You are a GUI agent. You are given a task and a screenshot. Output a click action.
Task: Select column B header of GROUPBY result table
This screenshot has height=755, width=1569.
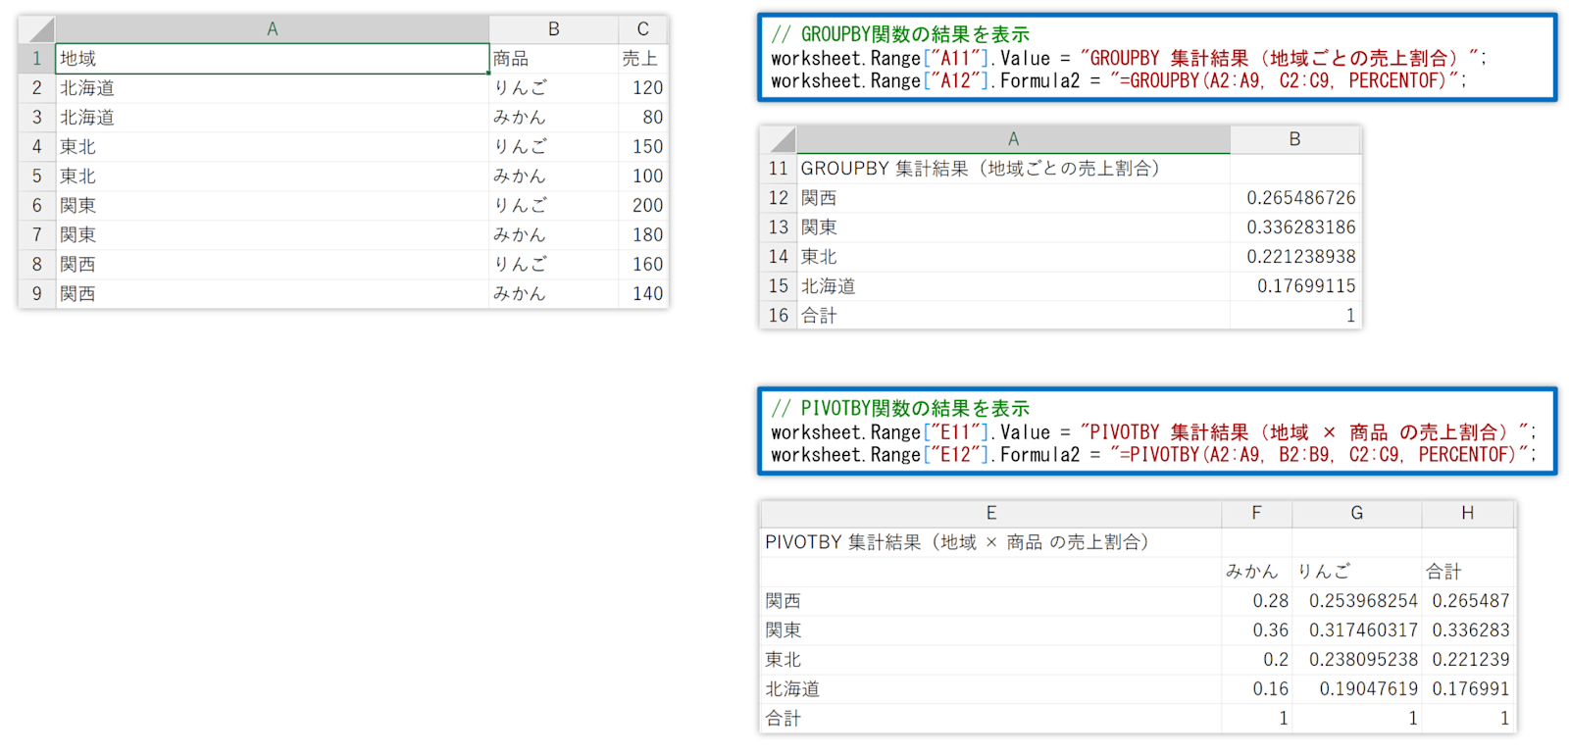1295,139
